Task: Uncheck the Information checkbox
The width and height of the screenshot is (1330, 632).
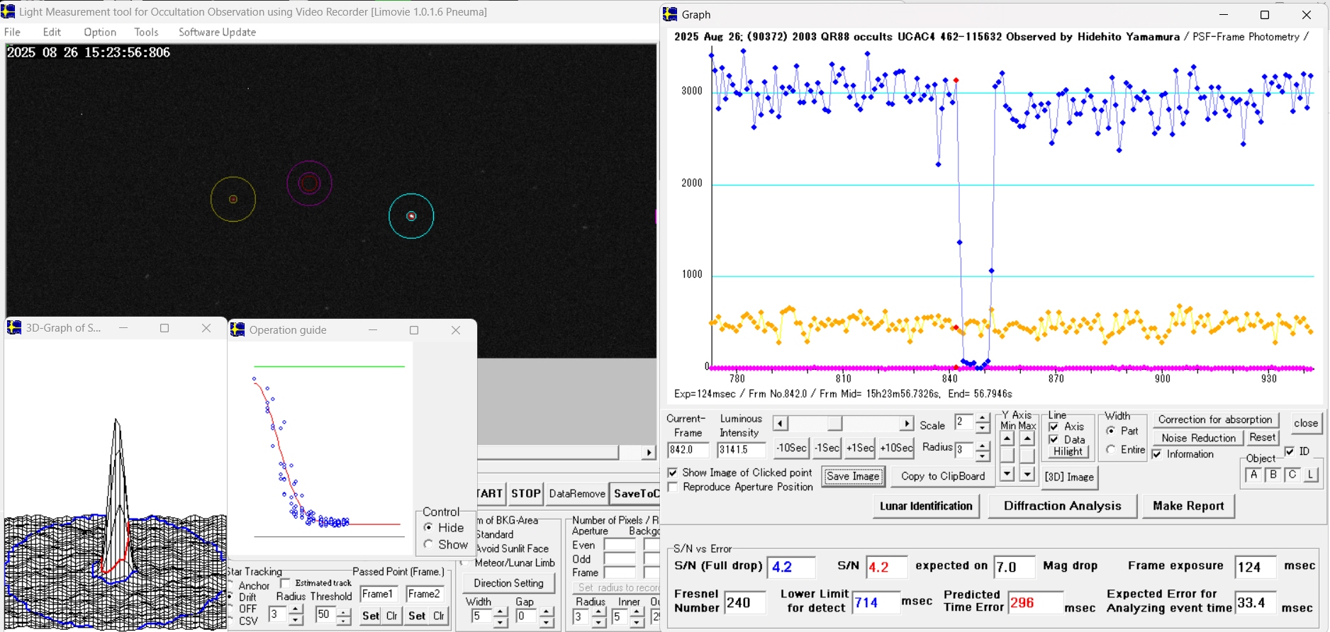Action: pos(1157,455)
